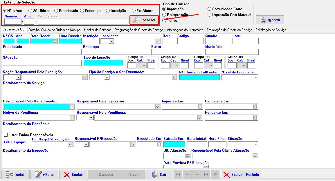Open calendar icon in Data Receb. field
The height and width of the screenshot is (181, 335).
coord(55,41)
